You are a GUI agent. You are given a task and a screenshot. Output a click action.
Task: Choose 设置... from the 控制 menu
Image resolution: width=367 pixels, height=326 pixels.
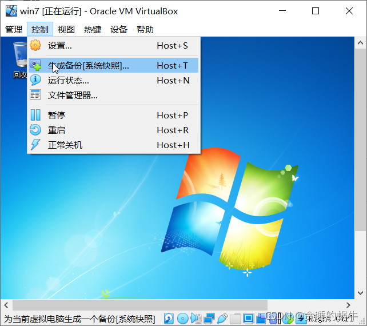114,45
